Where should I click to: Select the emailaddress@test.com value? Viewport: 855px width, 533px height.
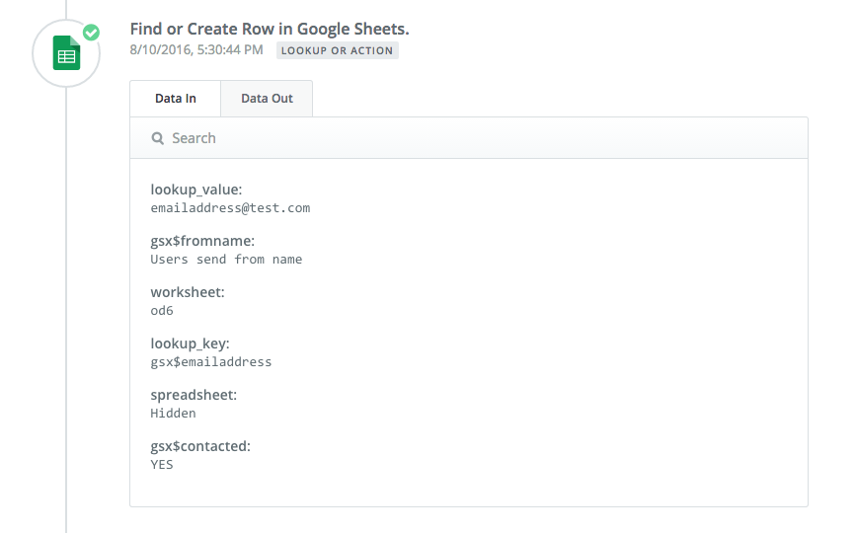click(230, 208)
